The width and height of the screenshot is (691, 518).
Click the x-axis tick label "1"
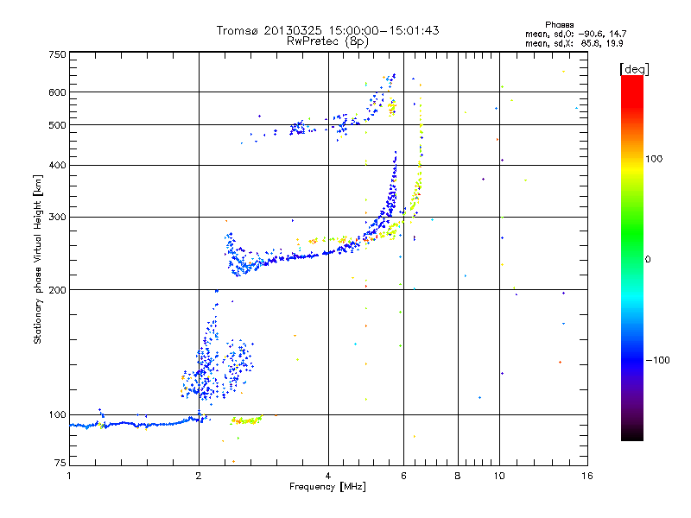pyautogui.click(x=69, y=476)
